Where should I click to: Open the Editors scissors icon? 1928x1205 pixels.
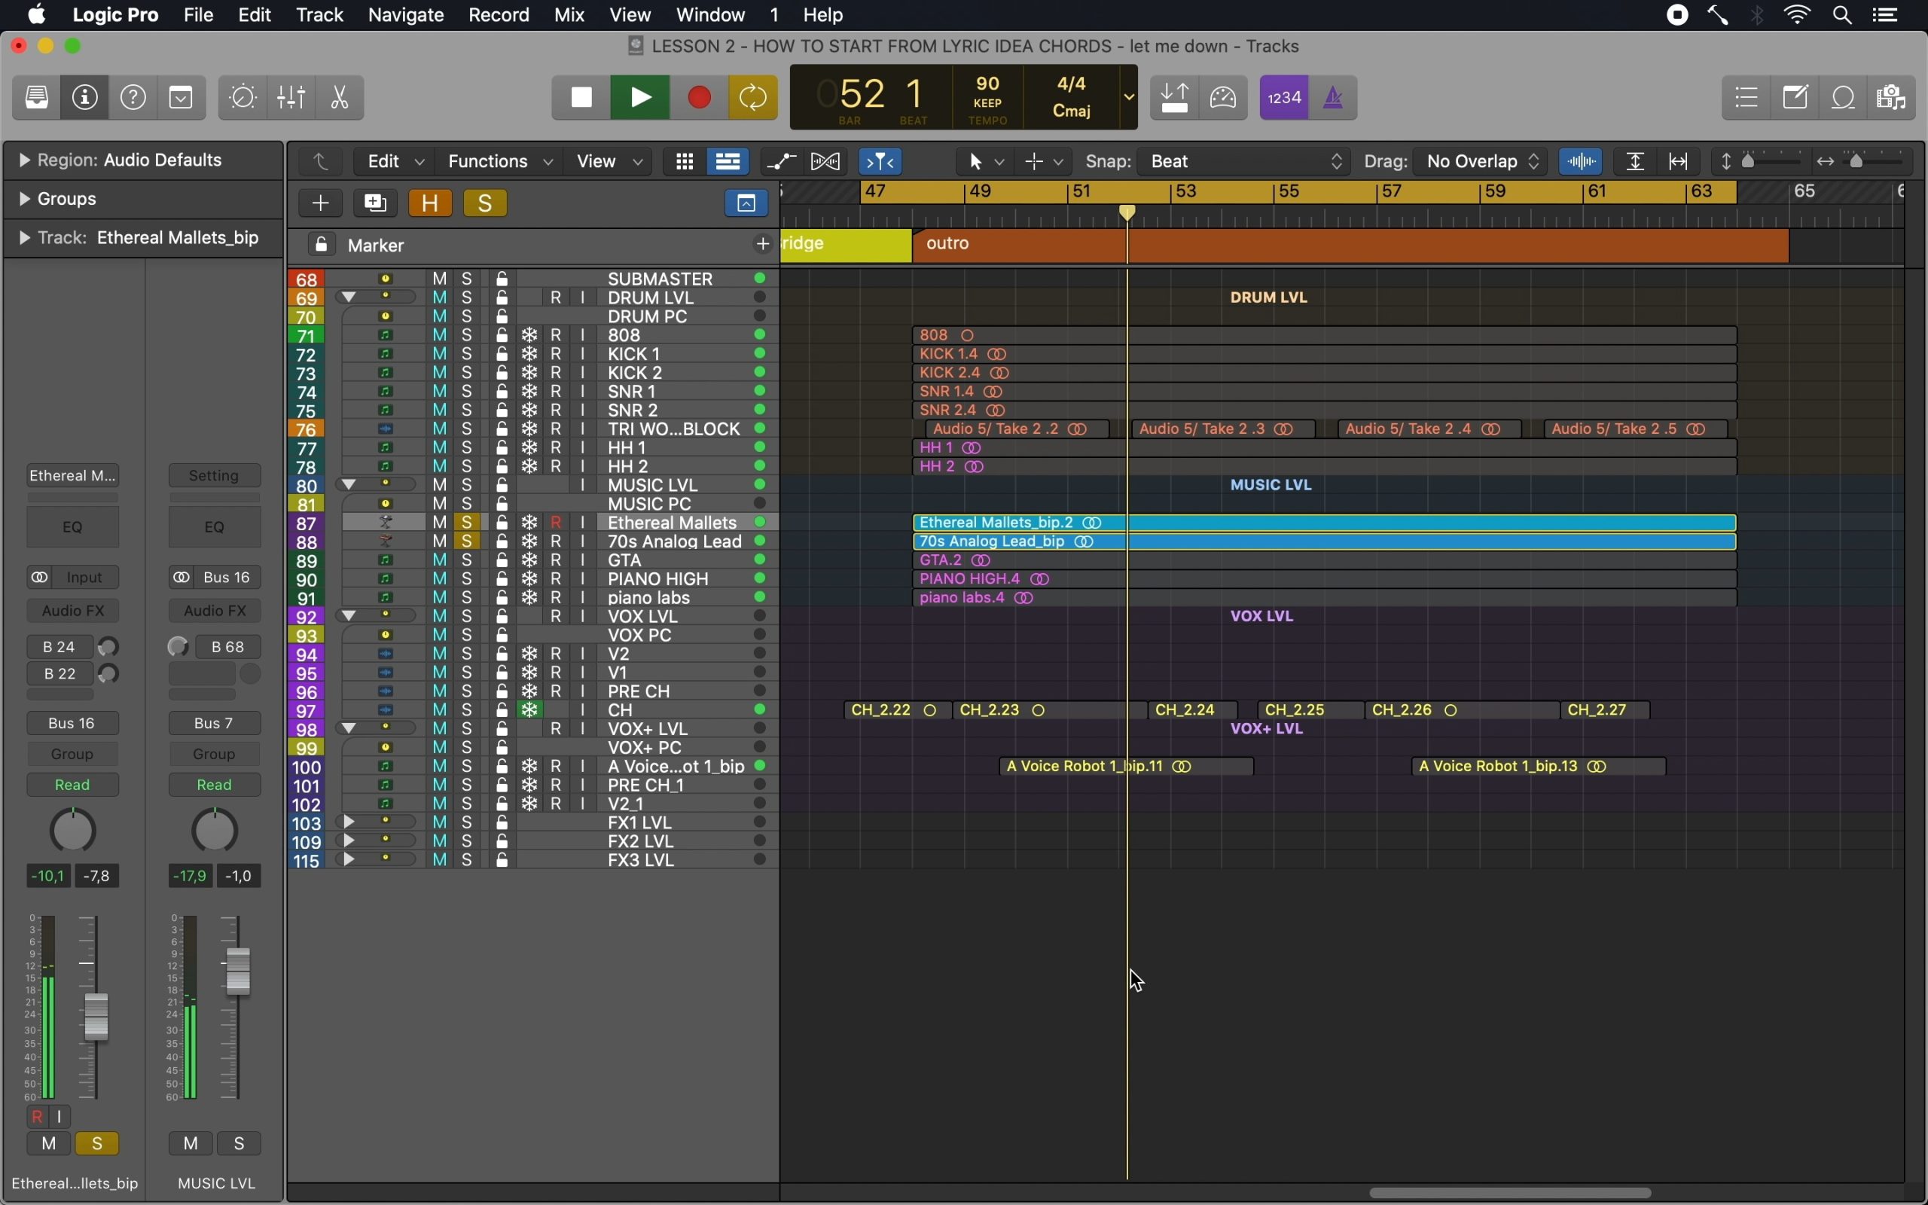[x=340, y=98]
